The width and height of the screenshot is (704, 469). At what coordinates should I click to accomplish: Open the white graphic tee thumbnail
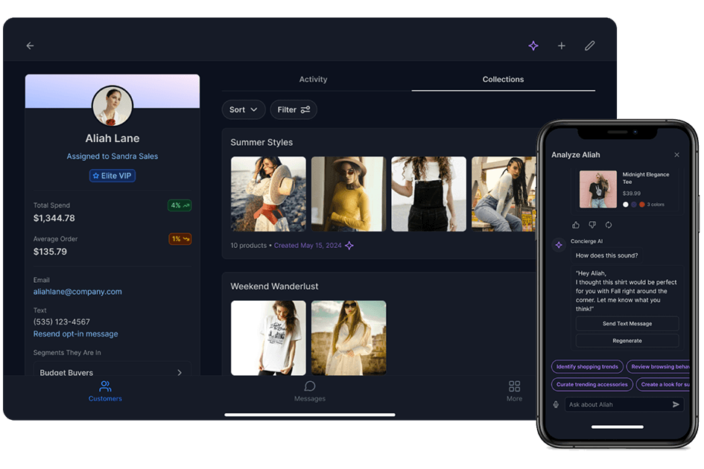click(x=268, y=337)
